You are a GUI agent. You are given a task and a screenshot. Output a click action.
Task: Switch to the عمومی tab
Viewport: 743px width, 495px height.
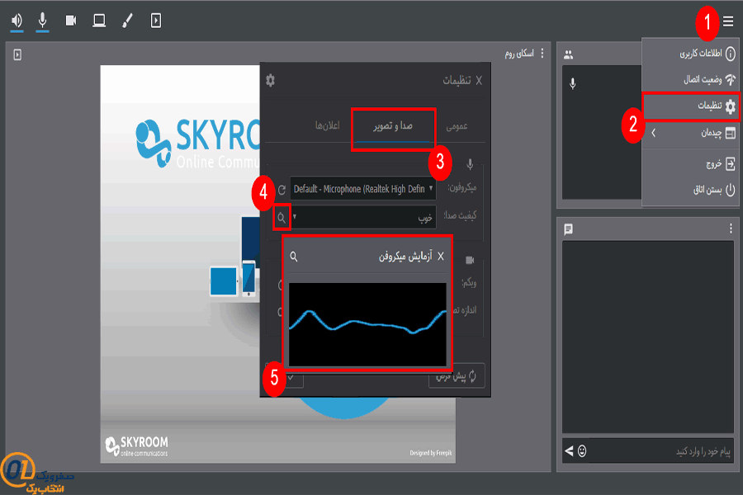pos(457,126)
